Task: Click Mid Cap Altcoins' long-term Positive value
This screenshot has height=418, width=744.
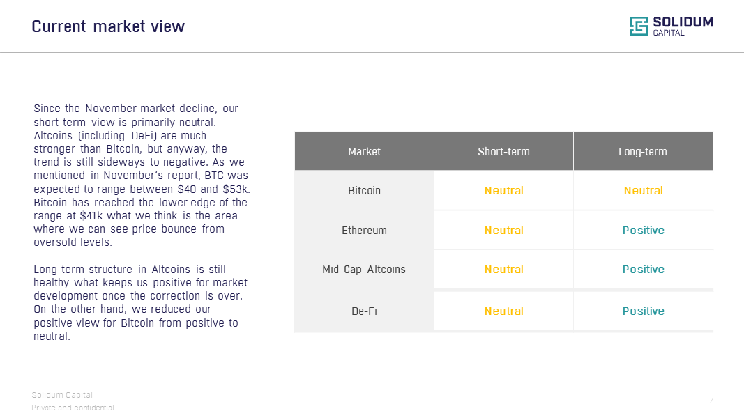Action: click(x=643, y=270)
